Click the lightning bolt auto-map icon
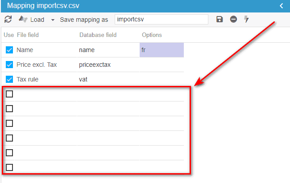Viewport: 290px width, 183px height. point(246,20)
